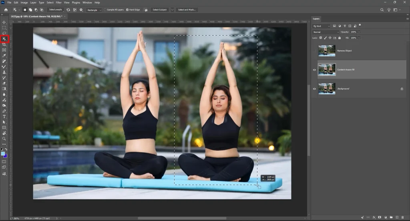This screenshot has height=221, width=410.
Task: Select the Frame tool
Action: [x=4, y=50]
